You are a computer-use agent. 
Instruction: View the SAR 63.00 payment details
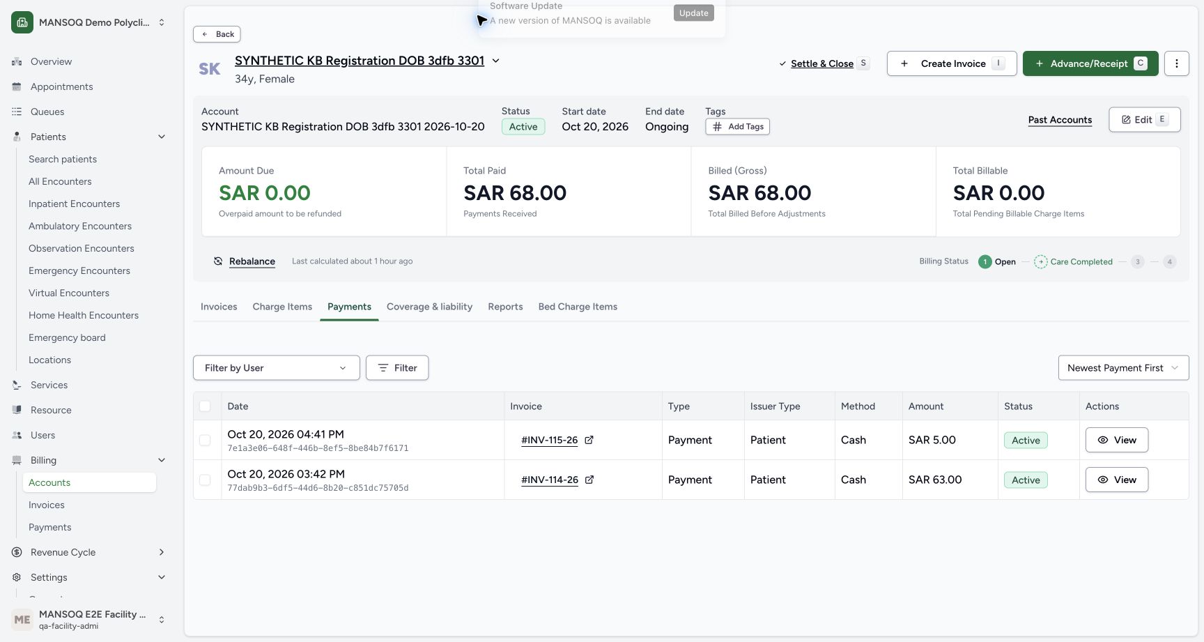pos(1117,480)
